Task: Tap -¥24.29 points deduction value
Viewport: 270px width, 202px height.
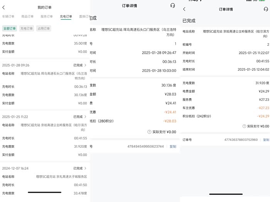Action: [263, 116]
